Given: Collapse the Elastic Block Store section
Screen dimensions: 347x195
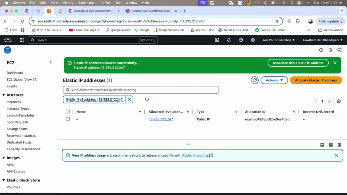Looking at the screenshot, I should pyautogui.click(x=4, y=180).
